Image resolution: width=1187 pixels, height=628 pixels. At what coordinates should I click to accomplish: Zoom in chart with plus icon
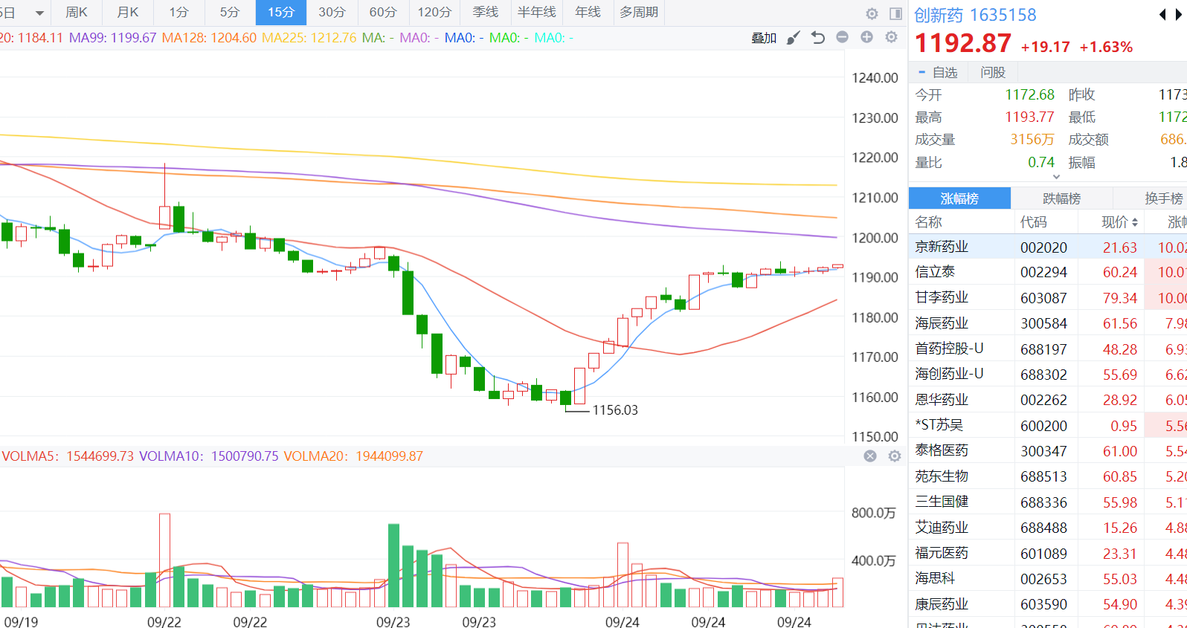(x=866, y=37)
